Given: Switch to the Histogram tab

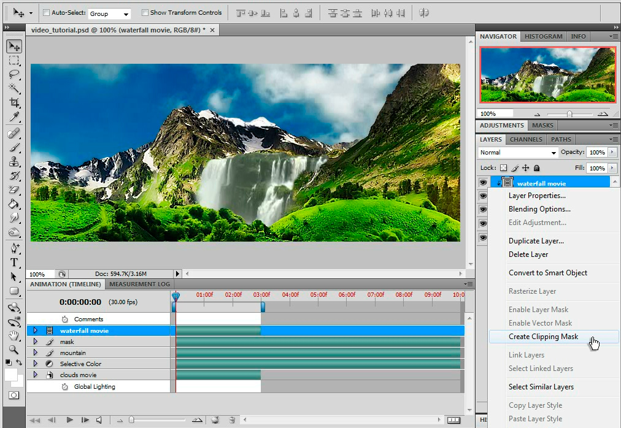Looking at the screenshot, I should tap(544, 36).
